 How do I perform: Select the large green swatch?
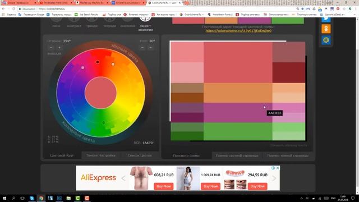click(238, 131)
